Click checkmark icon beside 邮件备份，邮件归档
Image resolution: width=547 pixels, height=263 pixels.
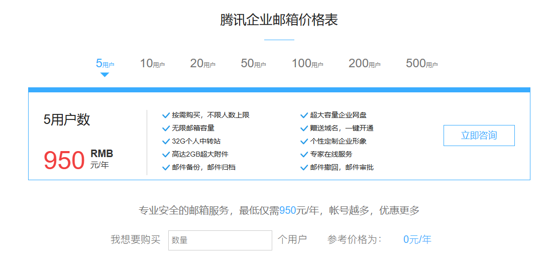click(x=166, y=168)
